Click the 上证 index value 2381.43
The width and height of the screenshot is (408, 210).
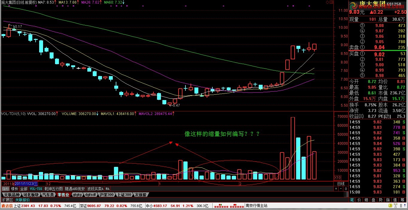(28, 206)
